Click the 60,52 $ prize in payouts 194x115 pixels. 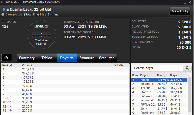[27, 90]
